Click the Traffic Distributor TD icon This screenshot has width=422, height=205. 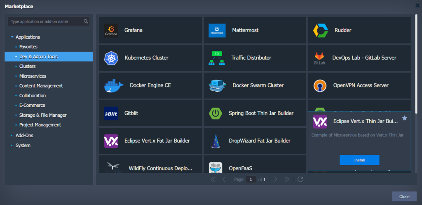pos(217,58)
